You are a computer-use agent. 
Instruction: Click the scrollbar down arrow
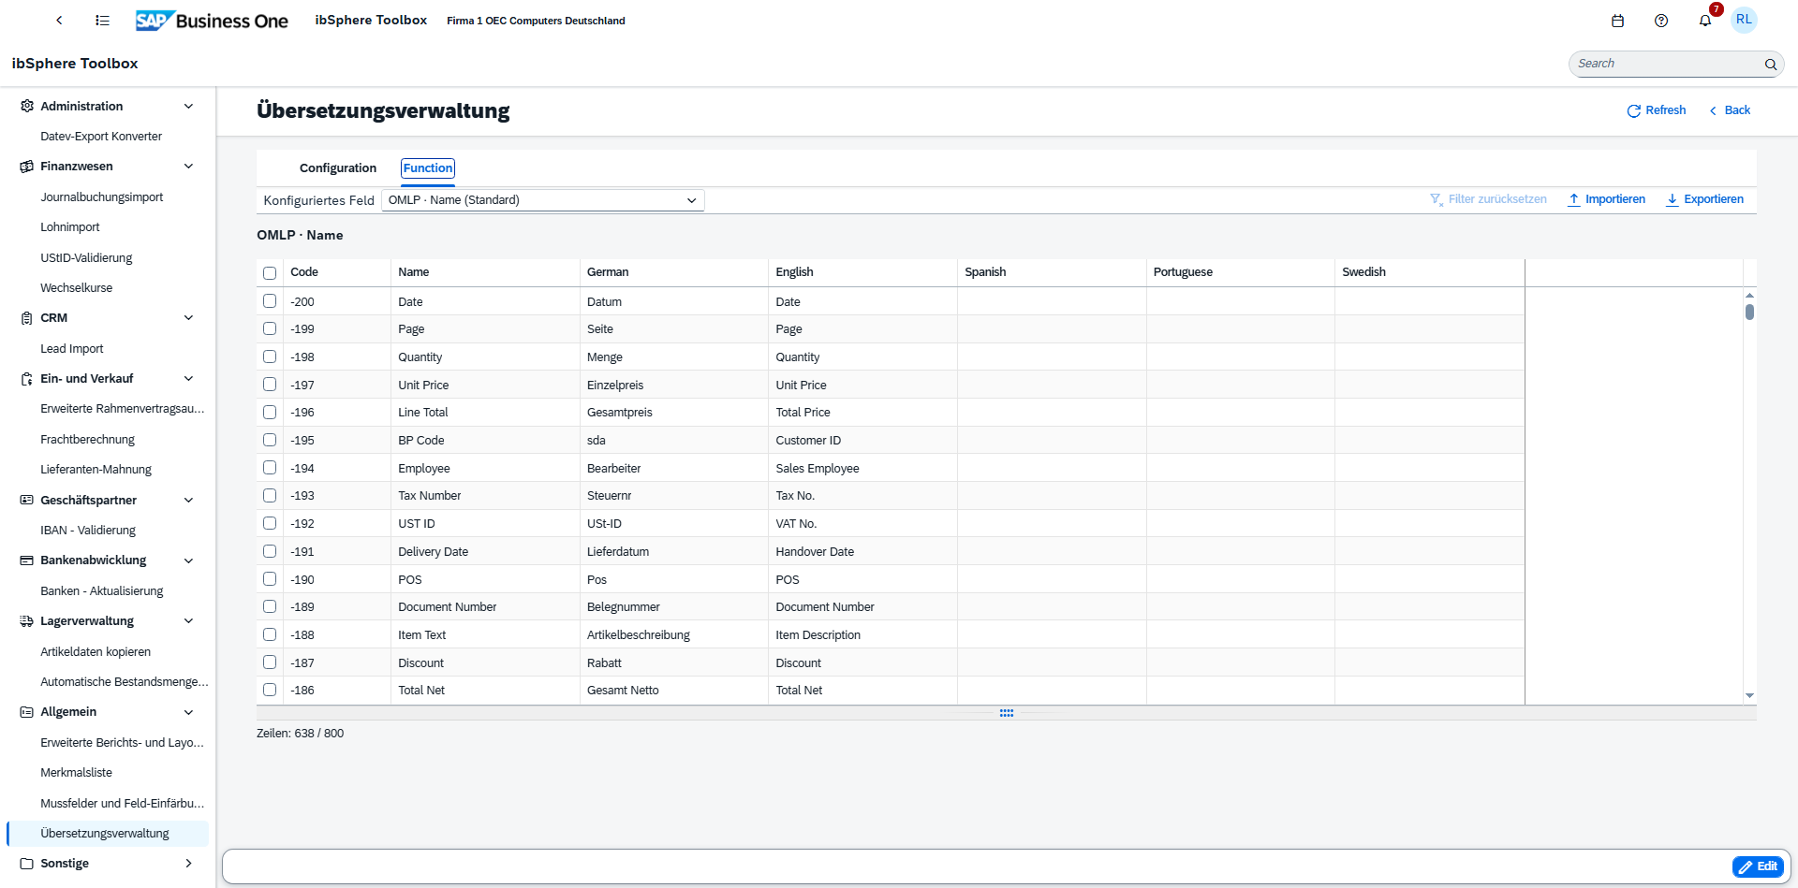[x=1749, y=696]
